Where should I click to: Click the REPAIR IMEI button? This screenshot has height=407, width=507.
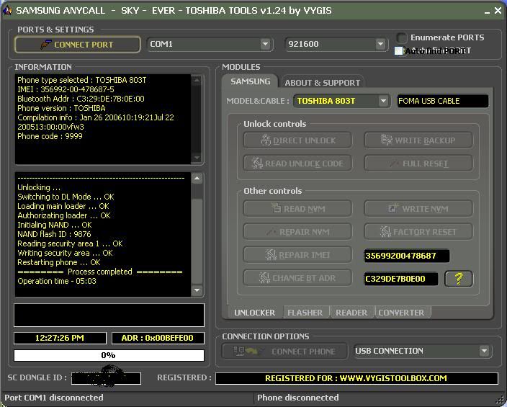pyautogui.click(x=297, y=255)
